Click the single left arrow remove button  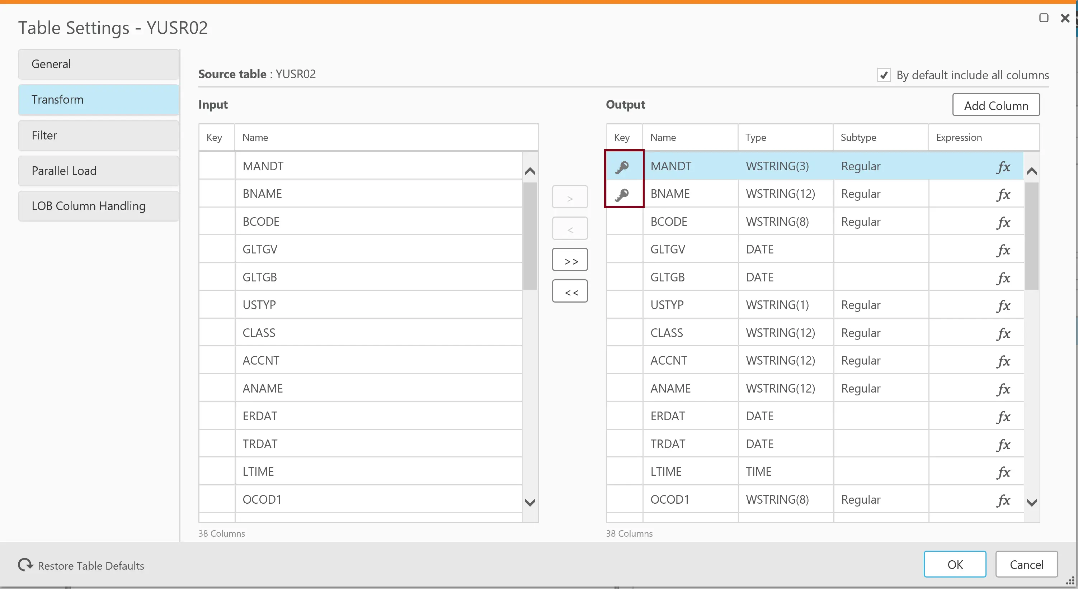pyautogui.click(x=570, y=228)
